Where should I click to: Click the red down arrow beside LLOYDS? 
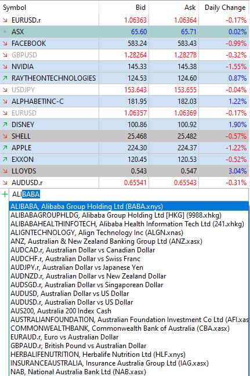pos(5,171)
